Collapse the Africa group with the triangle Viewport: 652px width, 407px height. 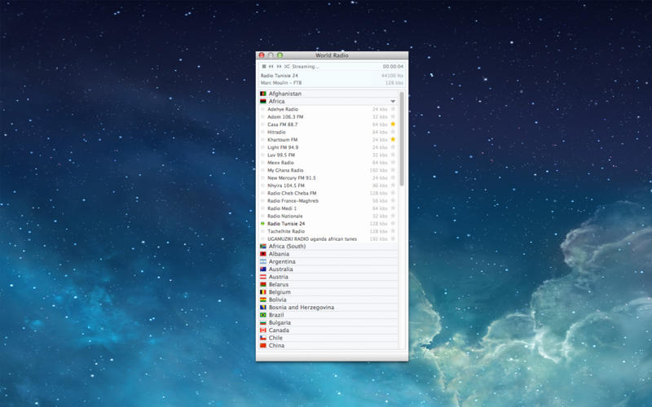[x=393, y=102]
